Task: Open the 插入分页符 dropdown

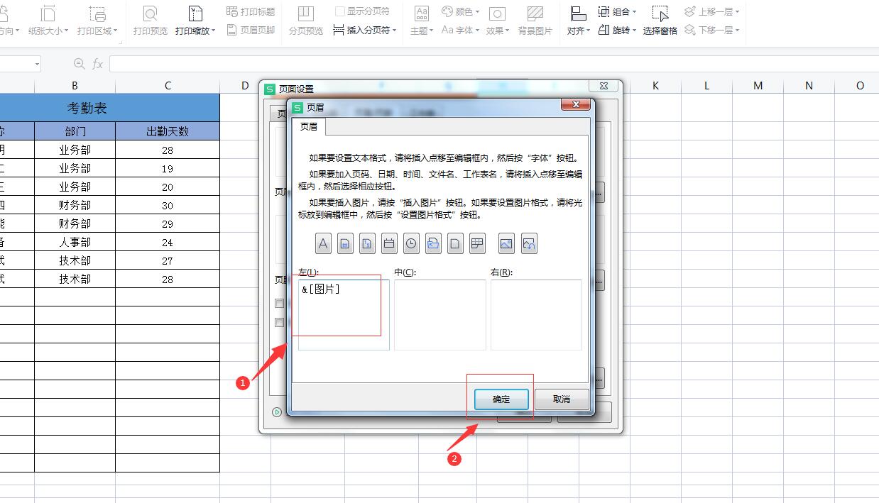Action: coord(365,31)
